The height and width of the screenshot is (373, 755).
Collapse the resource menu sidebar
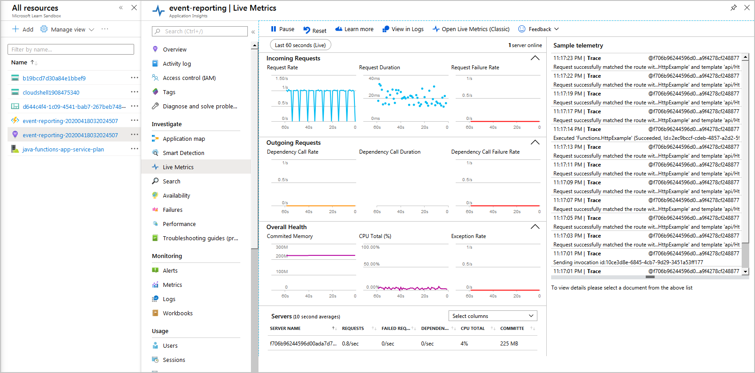click(253, 32)
